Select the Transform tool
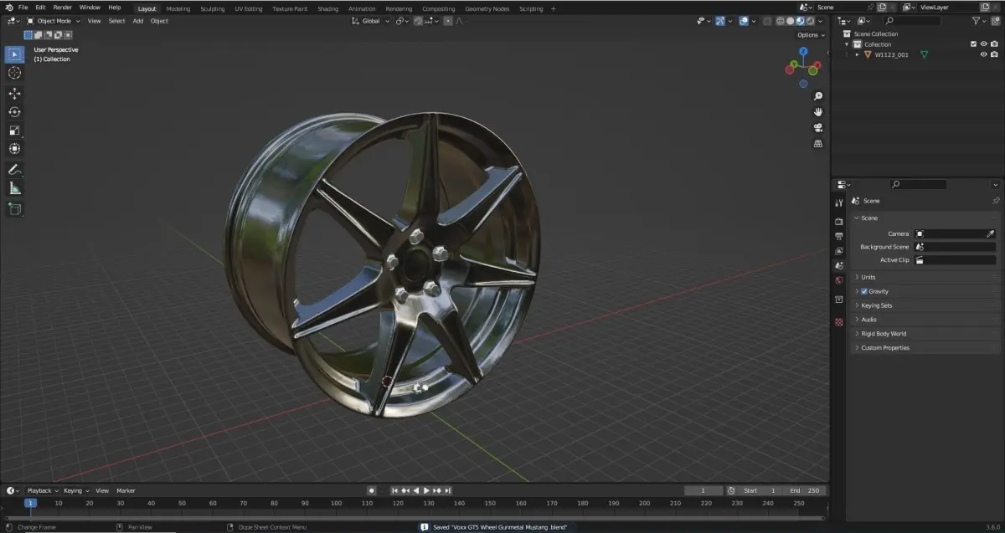This screenshot has width=1005, height=533. point(14,149)
